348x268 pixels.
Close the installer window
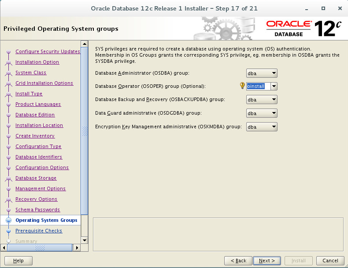click(x=340, y=8)
